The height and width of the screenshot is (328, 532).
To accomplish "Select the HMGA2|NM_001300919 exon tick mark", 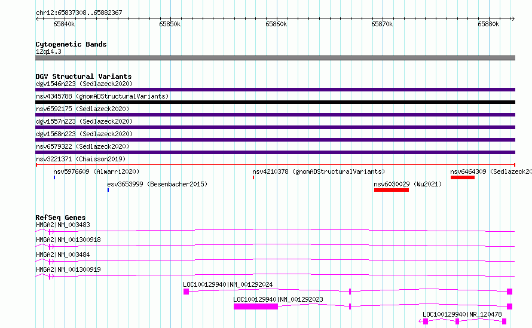I will [50, 277].
